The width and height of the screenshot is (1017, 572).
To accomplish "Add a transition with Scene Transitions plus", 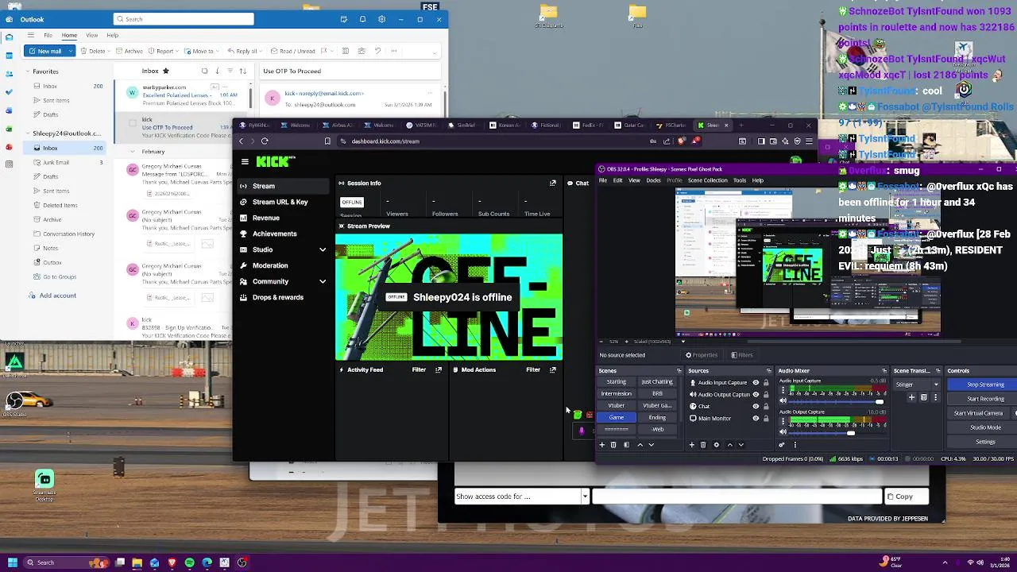I will (x=911, y=397).
